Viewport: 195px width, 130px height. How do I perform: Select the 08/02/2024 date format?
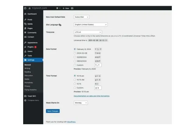[x=75, y=61]
